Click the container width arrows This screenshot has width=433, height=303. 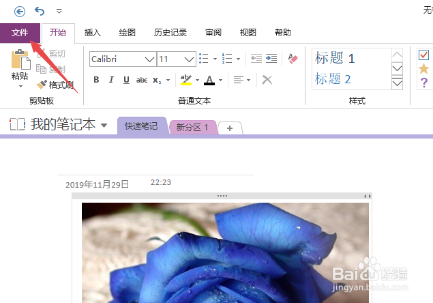[x=368, y=196]
